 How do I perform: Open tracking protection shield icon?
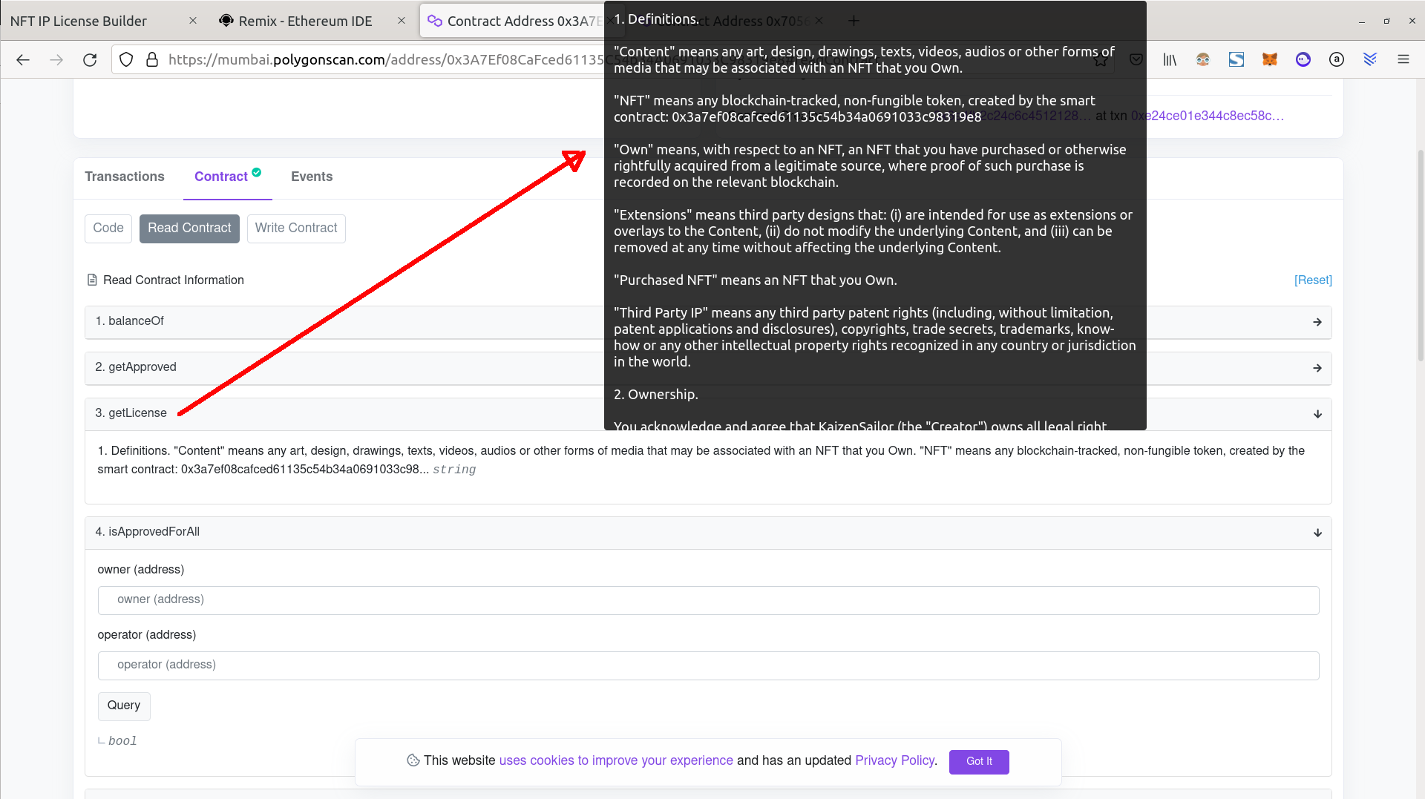(126, 60)
